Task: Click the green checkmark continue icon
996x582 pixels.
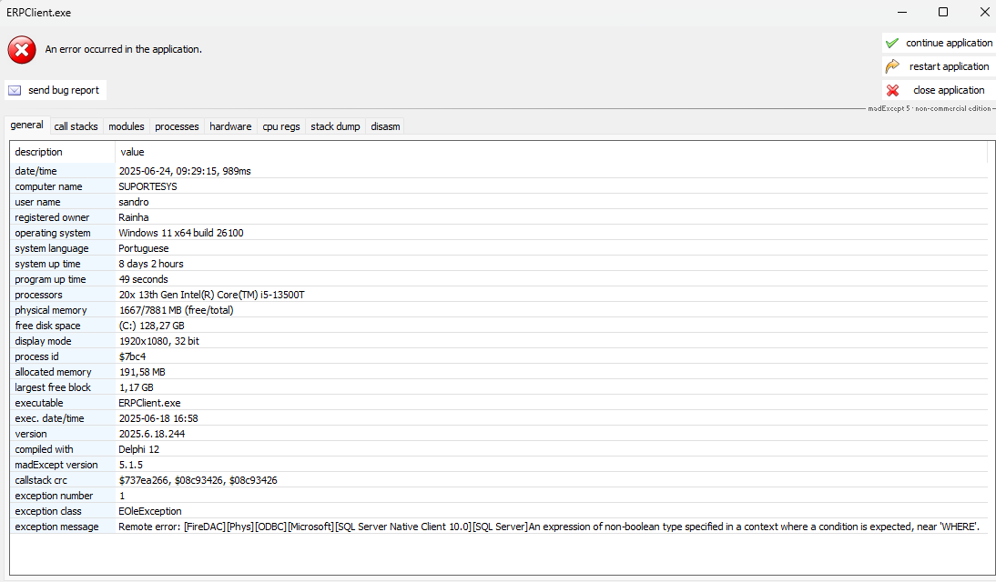Action: coord(892,43)
